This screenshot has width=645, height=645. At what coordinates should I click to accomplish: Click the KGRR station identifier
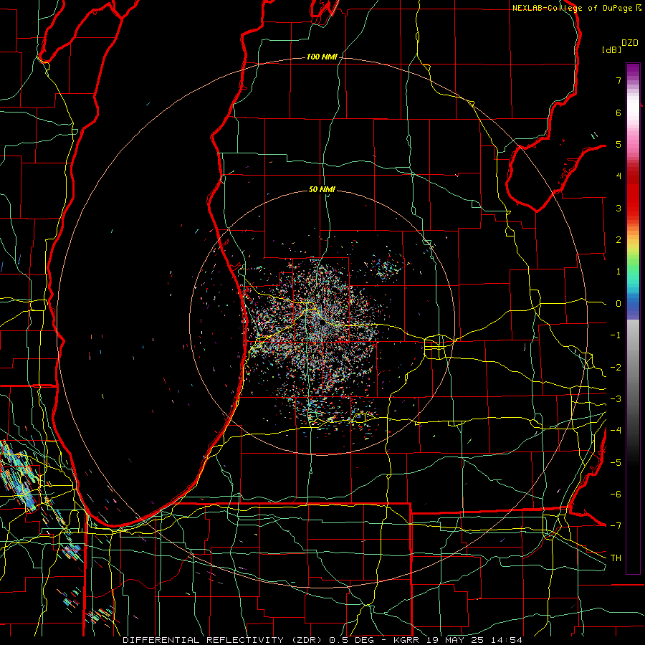(x=407, y=640)
